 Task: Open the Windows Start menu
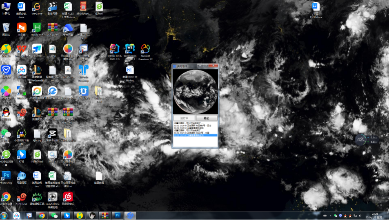(x=4, y=216)
